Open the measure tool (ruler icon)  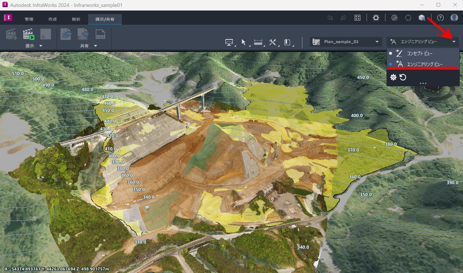pos(259,42)
